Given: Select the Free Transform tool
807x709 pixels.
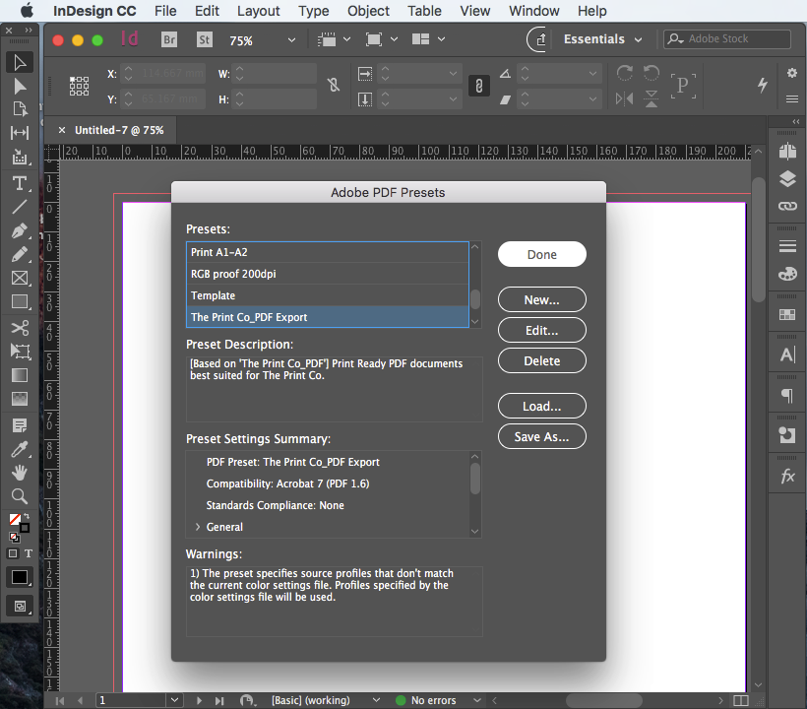Looking at the screenshot, I should tap(20, 352).
